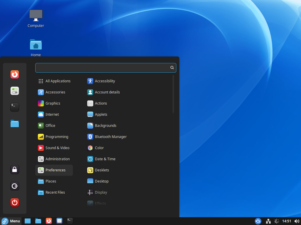Open a Terminal from the menu sidebar
The height and width of the screenshot is (225, 301).
pos(15,107)
